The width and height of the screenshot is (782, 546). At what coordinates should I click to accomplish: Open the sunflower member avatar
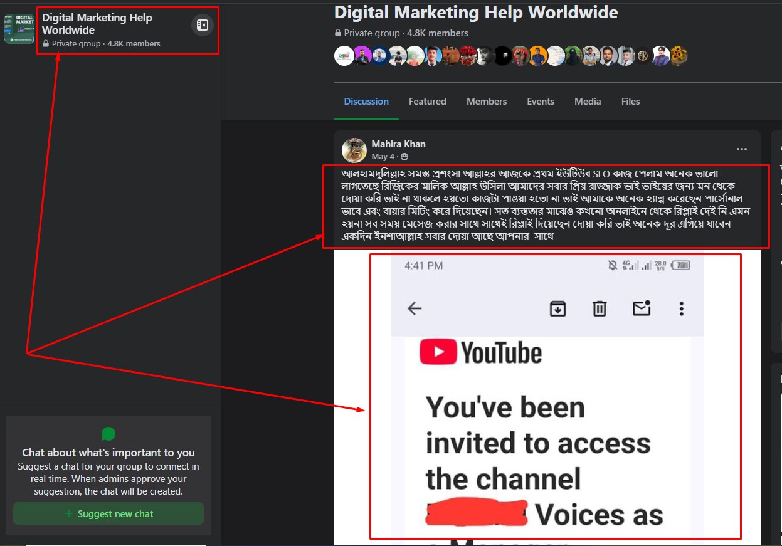[x=678, y=56]
